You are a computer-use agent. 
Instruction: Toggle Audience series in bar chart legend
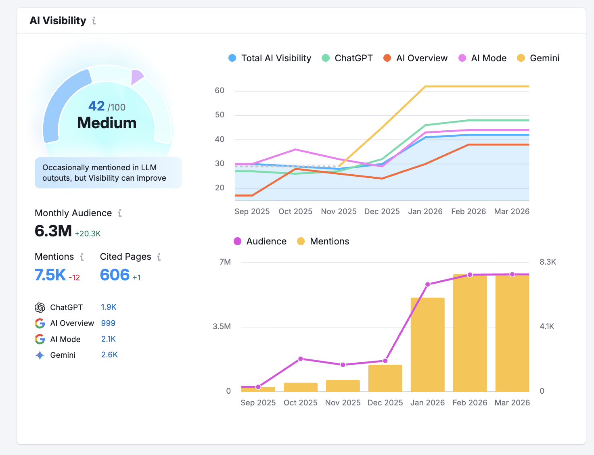(260, 241)
